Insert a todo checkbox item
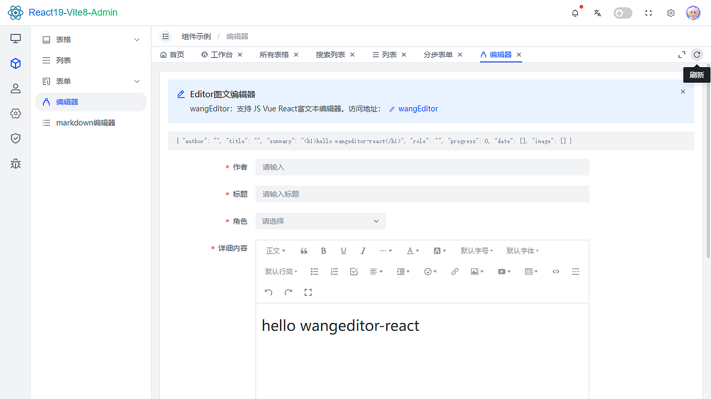The height and width of the screenshot is (399, 711). (354, 271)
